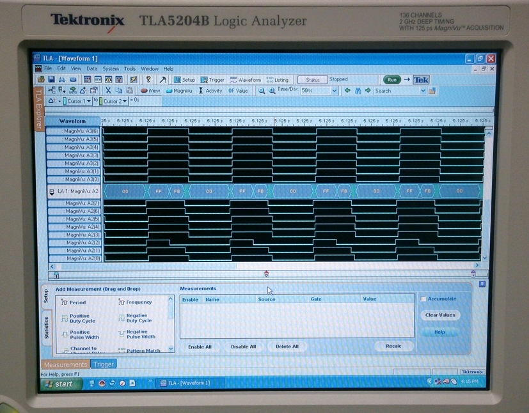Click the Disable All button
Image resolution: width=529 pixels, height=413 pixels.
click(x=243, y=347)
